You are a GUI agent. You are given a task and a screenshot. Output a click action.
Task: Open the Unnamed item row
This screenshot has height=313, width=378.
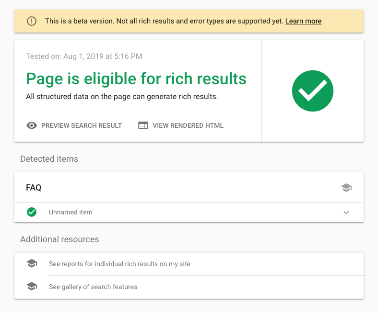189,212
